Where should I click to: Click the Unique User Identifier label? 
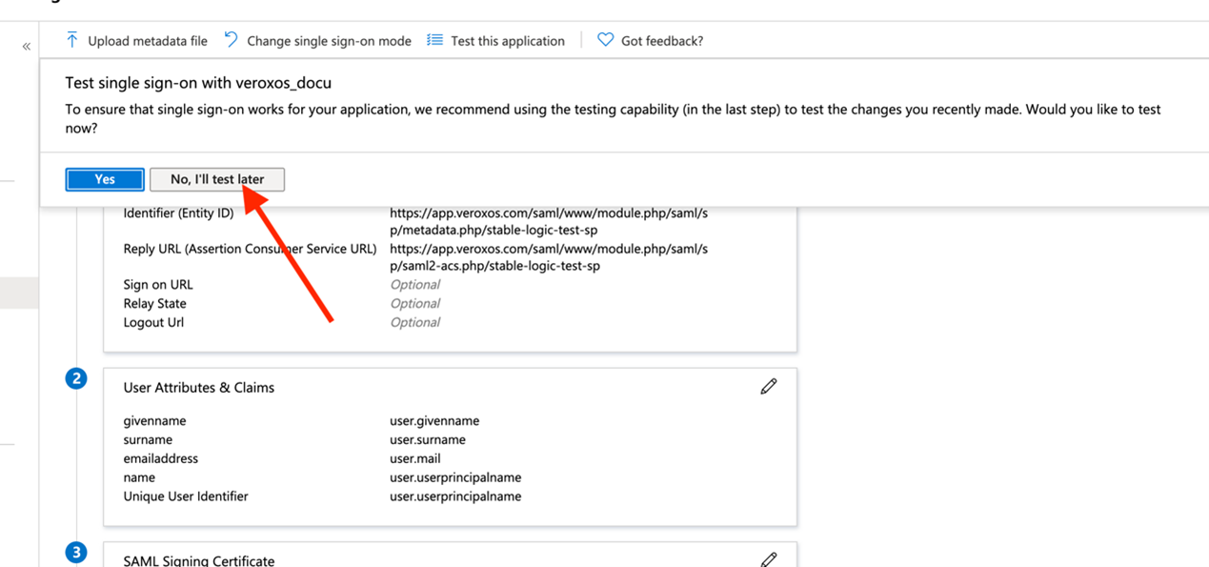(186, 496)
